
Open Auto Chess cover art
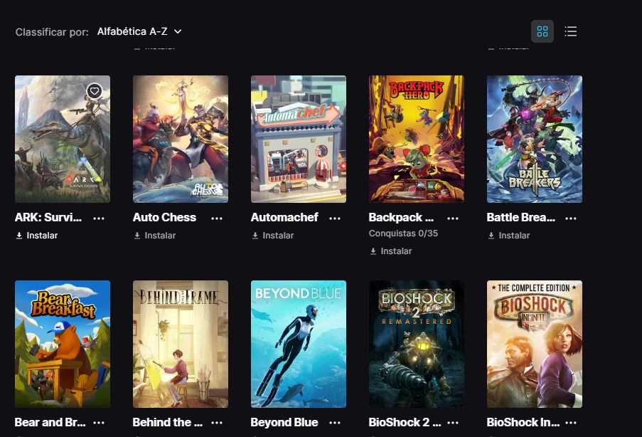[x=181, y=139]
